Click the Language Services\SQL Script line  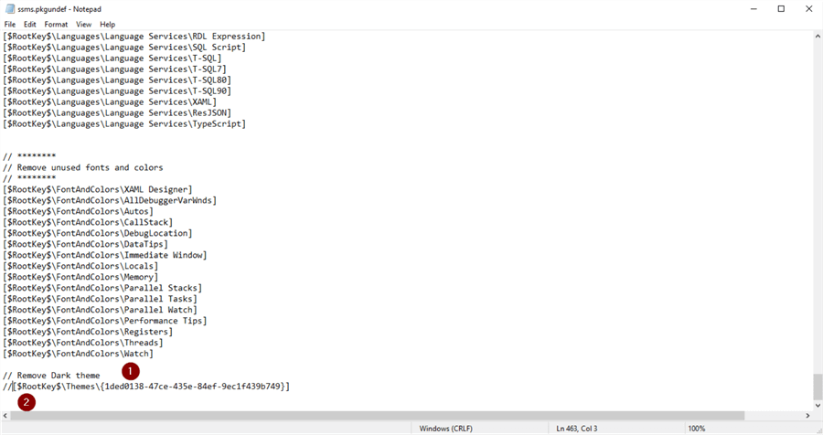click(124, 48)
